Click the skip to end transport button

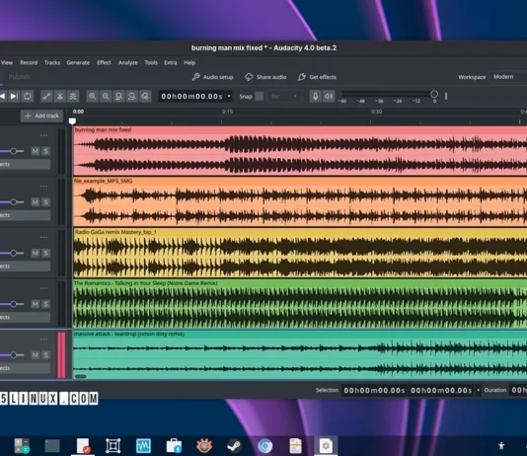coord(14,97)
